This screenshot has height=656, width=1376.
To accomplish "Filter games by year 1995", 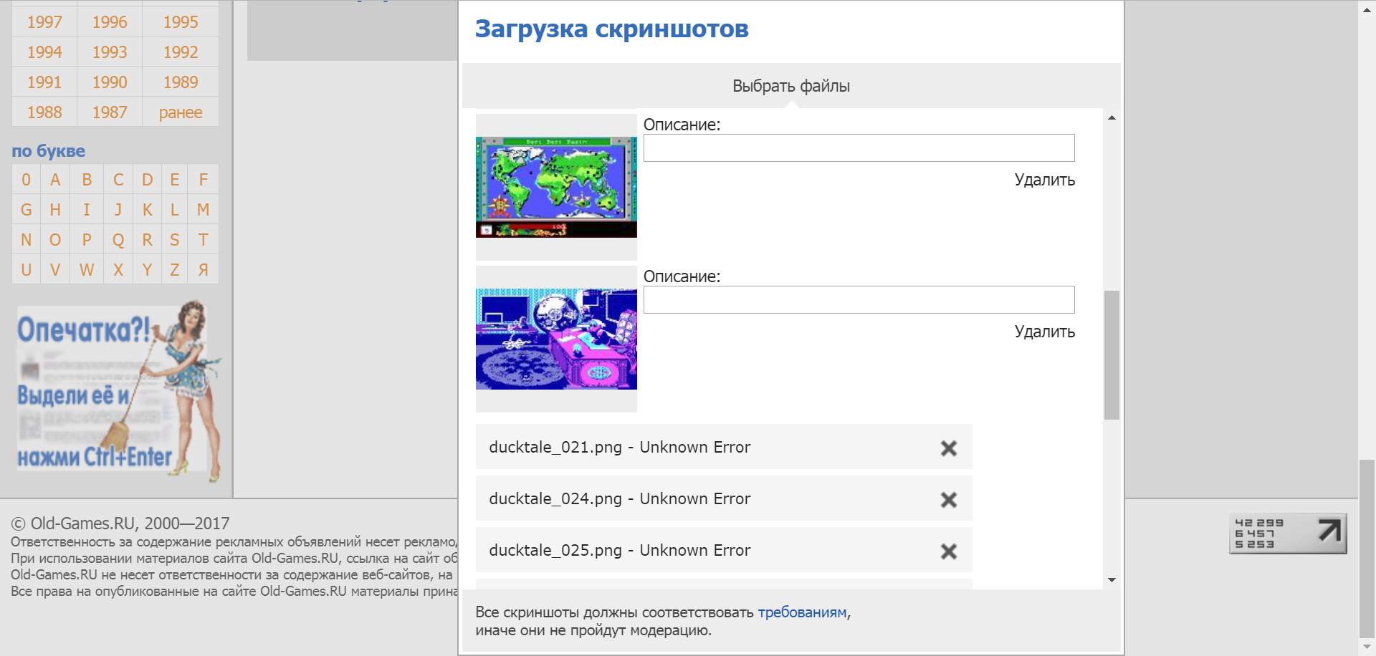I will click(181, 22).
